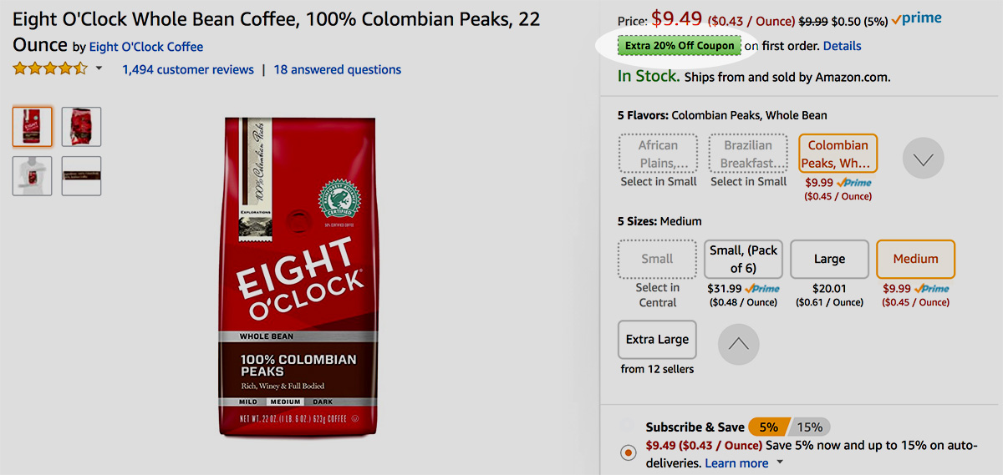This screenshot has width=1003, height=475.
Task: Choose the Brazilian Breakfast flavor
Action: click(x=748, y=154)
